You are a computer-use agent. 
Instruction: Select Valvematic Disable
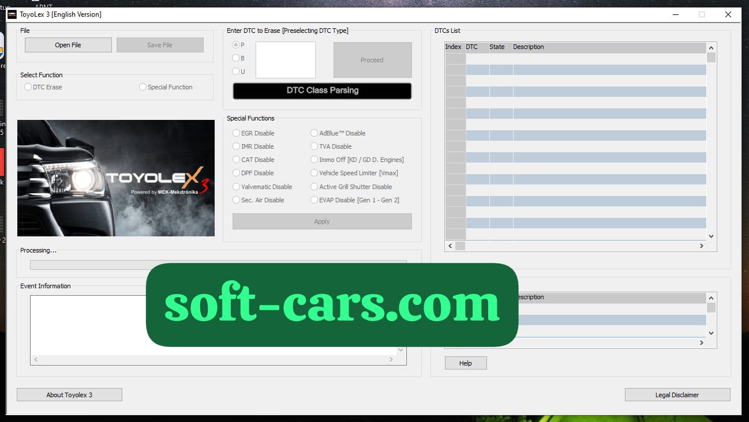click(x=263, y=187)
